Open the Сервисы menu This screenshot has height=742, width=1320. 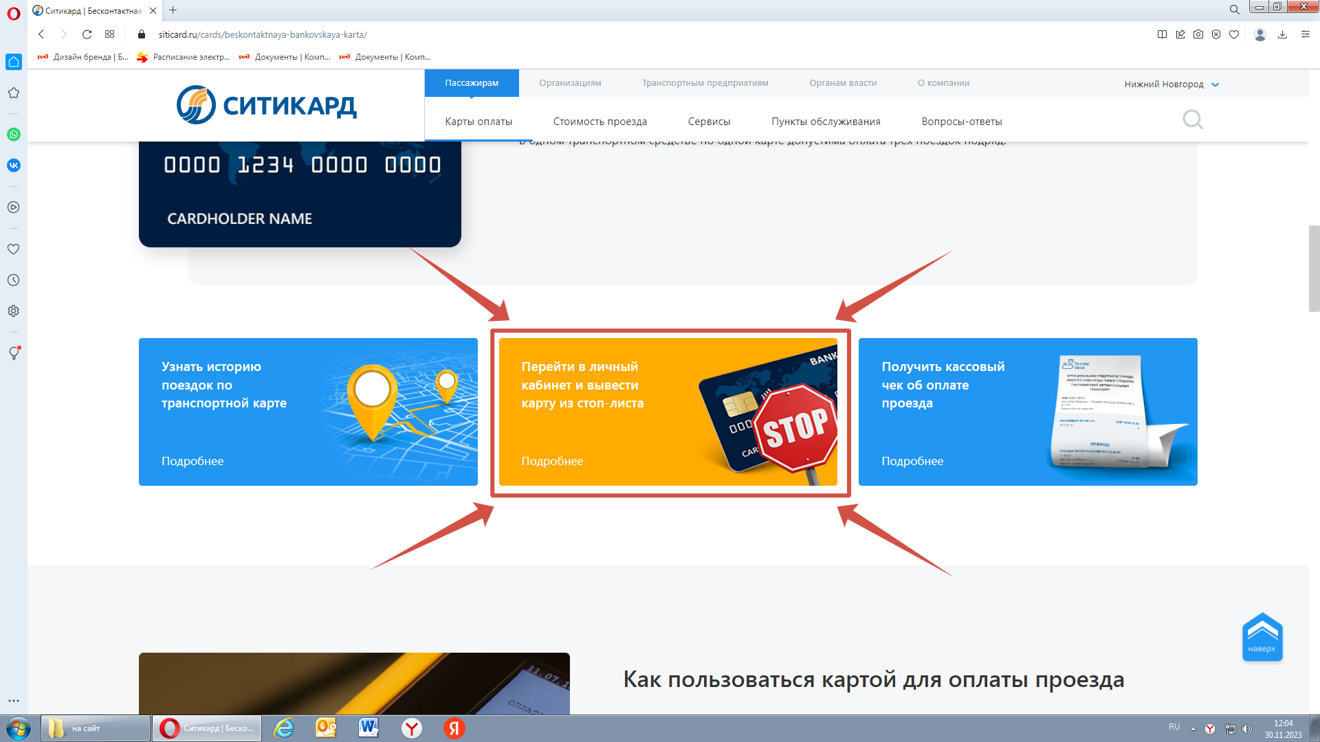pyautogui.click(x=709, y=122)
